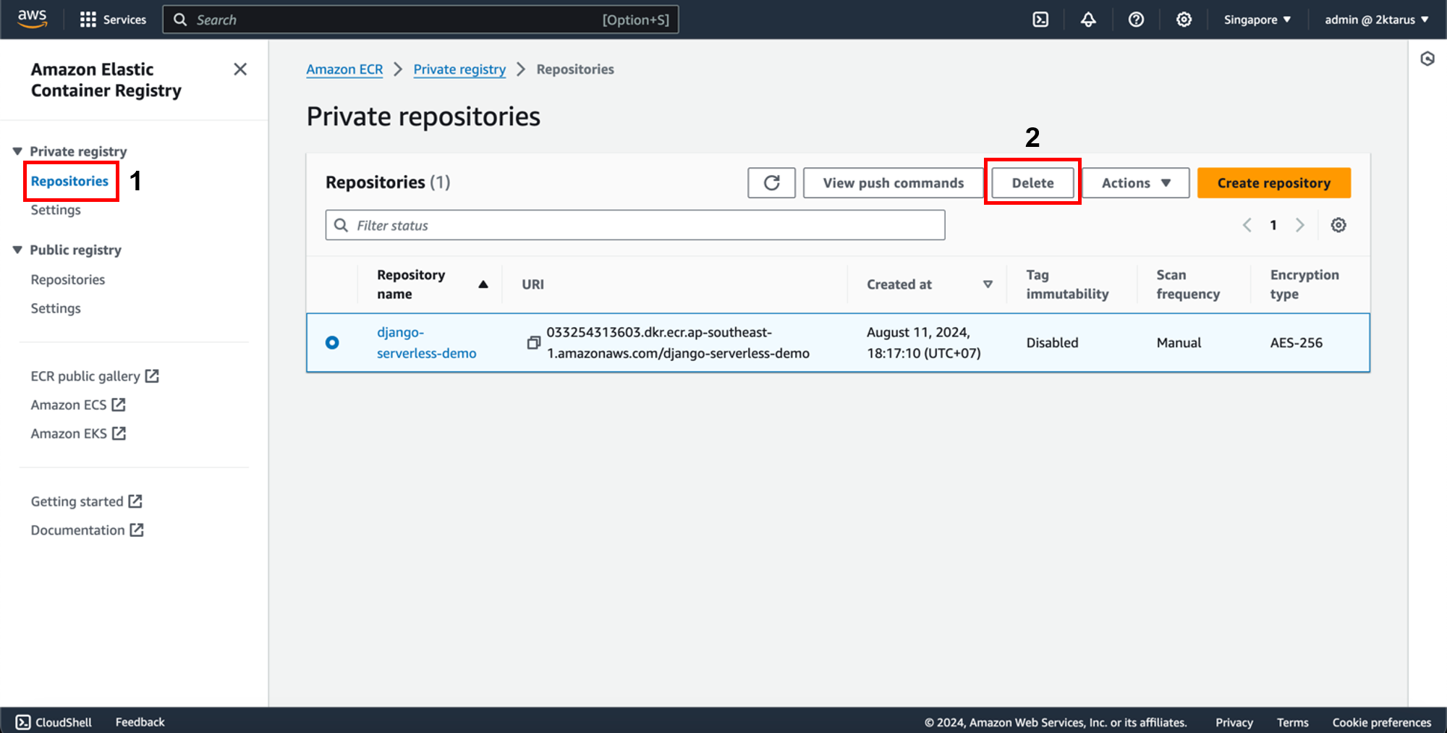Open Repositories under Private registry
The width and height of the screenshot is (1447, 733).
click(69, 181)
